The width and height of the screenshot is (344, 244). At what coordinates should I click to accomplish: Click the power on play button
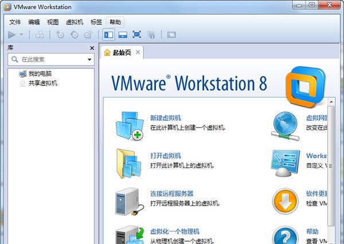coord(13,34)
